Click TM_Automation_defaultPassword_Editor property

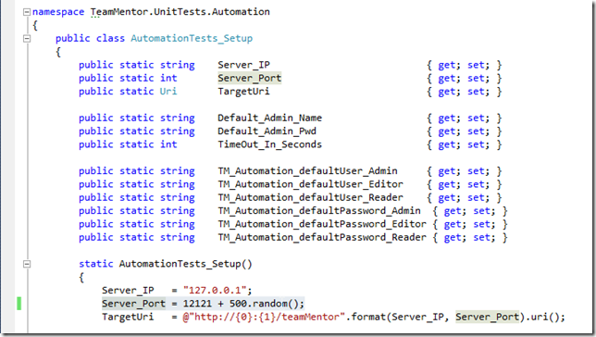tap(322, 224)
